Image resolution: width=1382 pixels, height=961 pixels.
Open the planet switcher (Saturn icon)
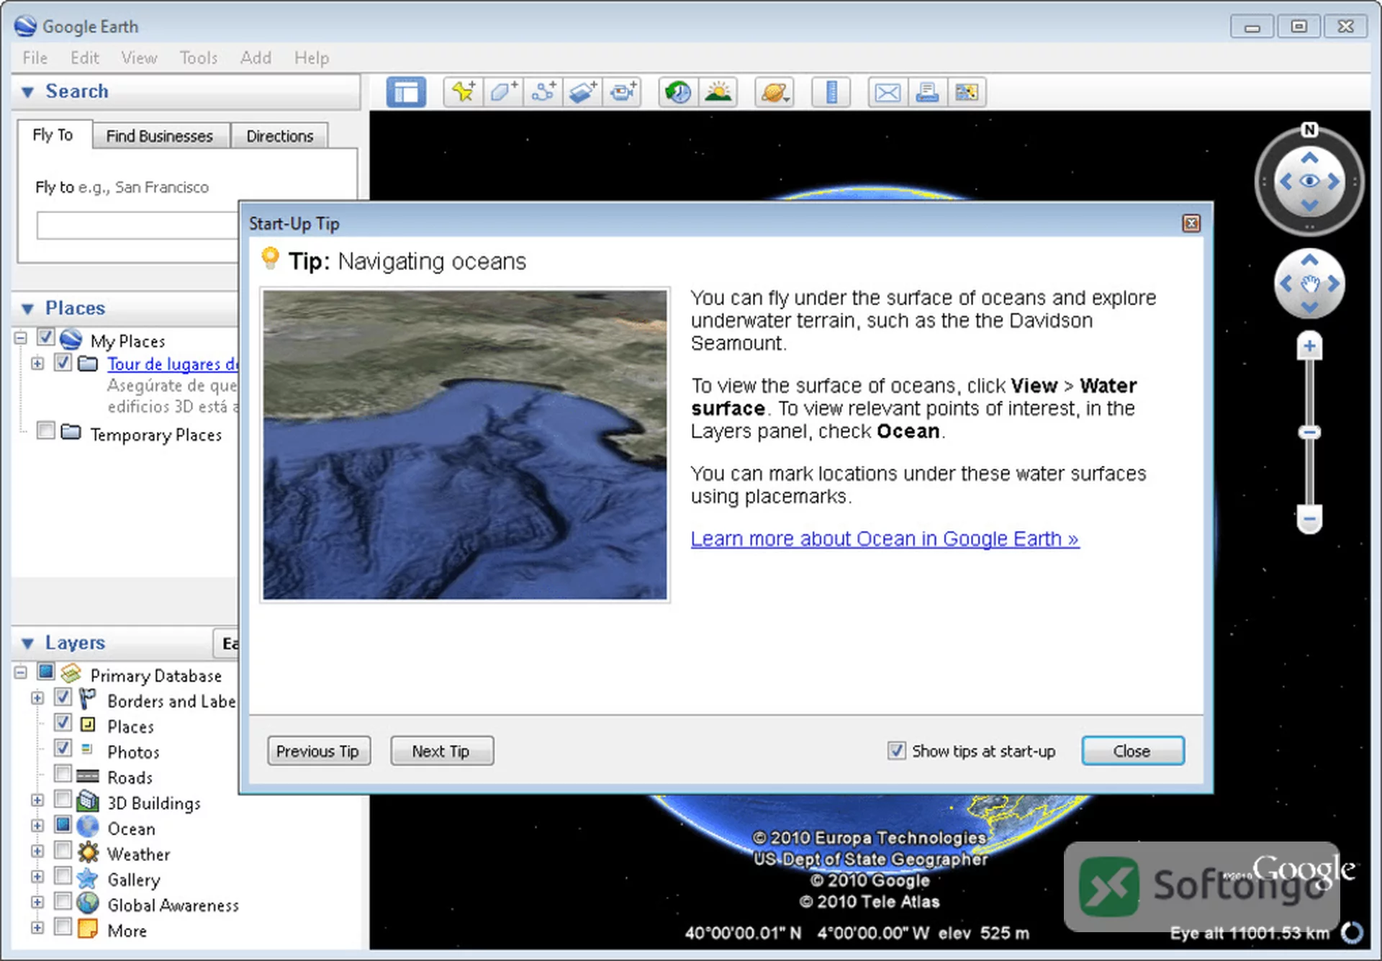click(x=774, y=93)
